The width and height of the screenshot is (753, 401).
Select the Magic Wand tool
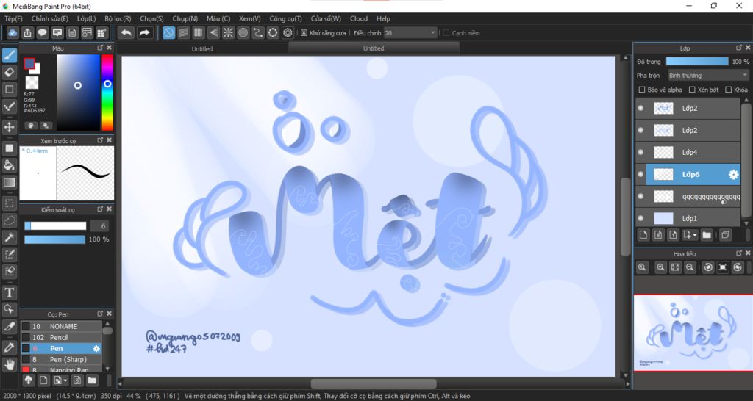pyautogui.click(x=9, y=237)
